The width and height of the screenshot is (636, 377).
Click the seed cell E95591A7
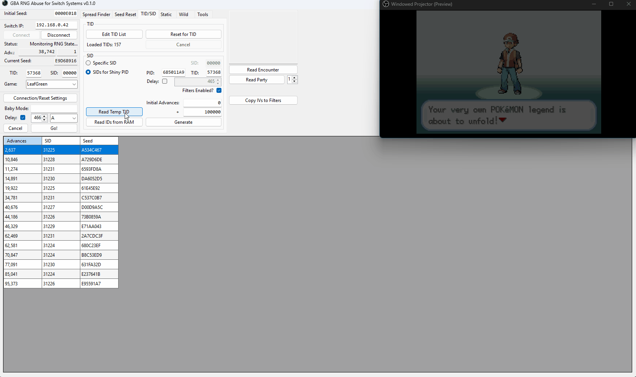point(99,284)
